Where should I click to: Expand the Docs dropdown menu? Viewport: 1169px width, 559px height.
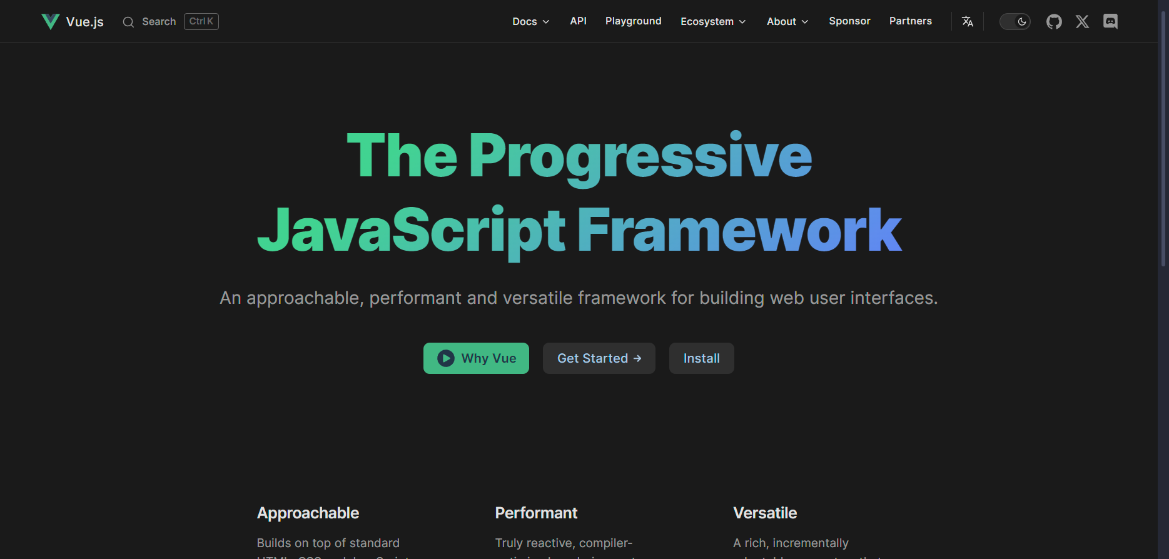530,21
